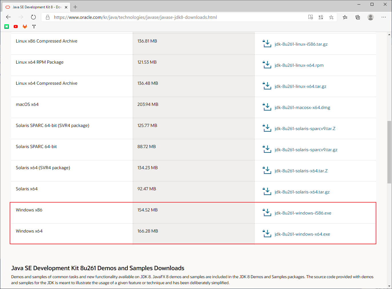Open the GitLab bookmark icon
The height and width of the screenshot is (289, 392).
(x=25, y=27)
